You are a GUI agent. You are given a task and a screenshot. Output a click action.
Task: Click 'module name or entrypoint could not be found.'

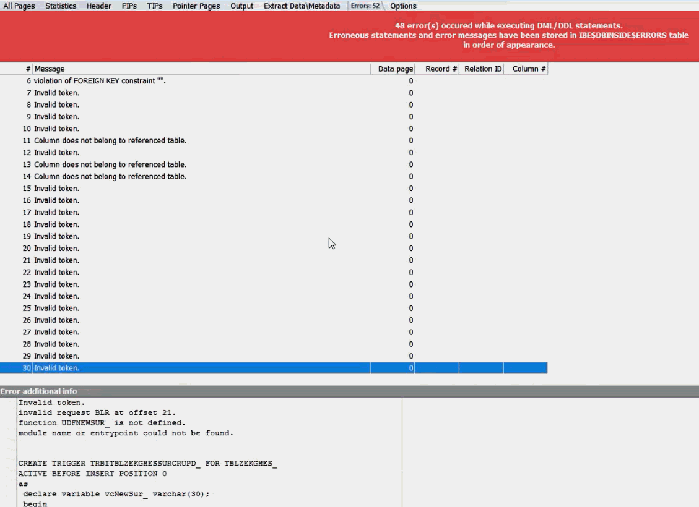[x=126, y=433]
